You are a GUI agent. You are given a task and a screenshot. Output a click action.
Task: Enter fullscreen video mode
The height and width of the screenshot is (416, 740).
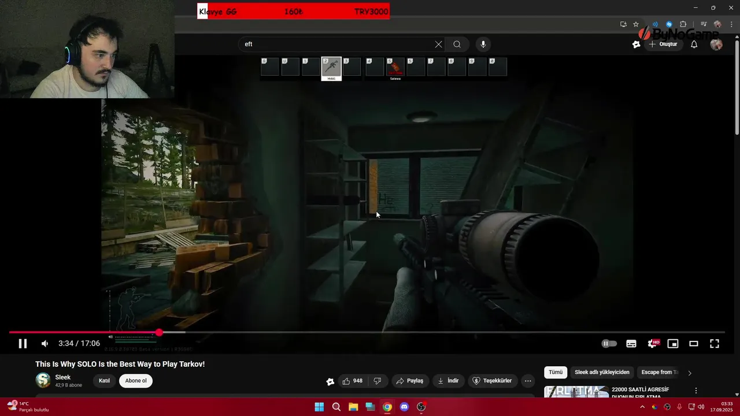[715, 344]
